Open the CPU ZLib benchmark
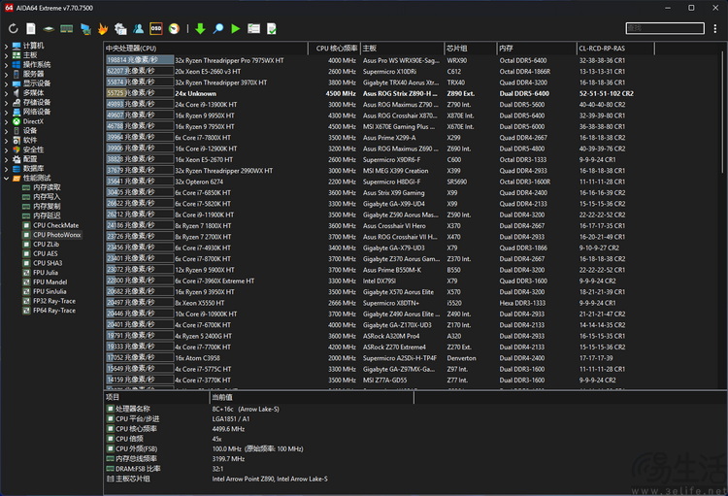This screenshot has width=728, height=496. (x=46, y=245)
